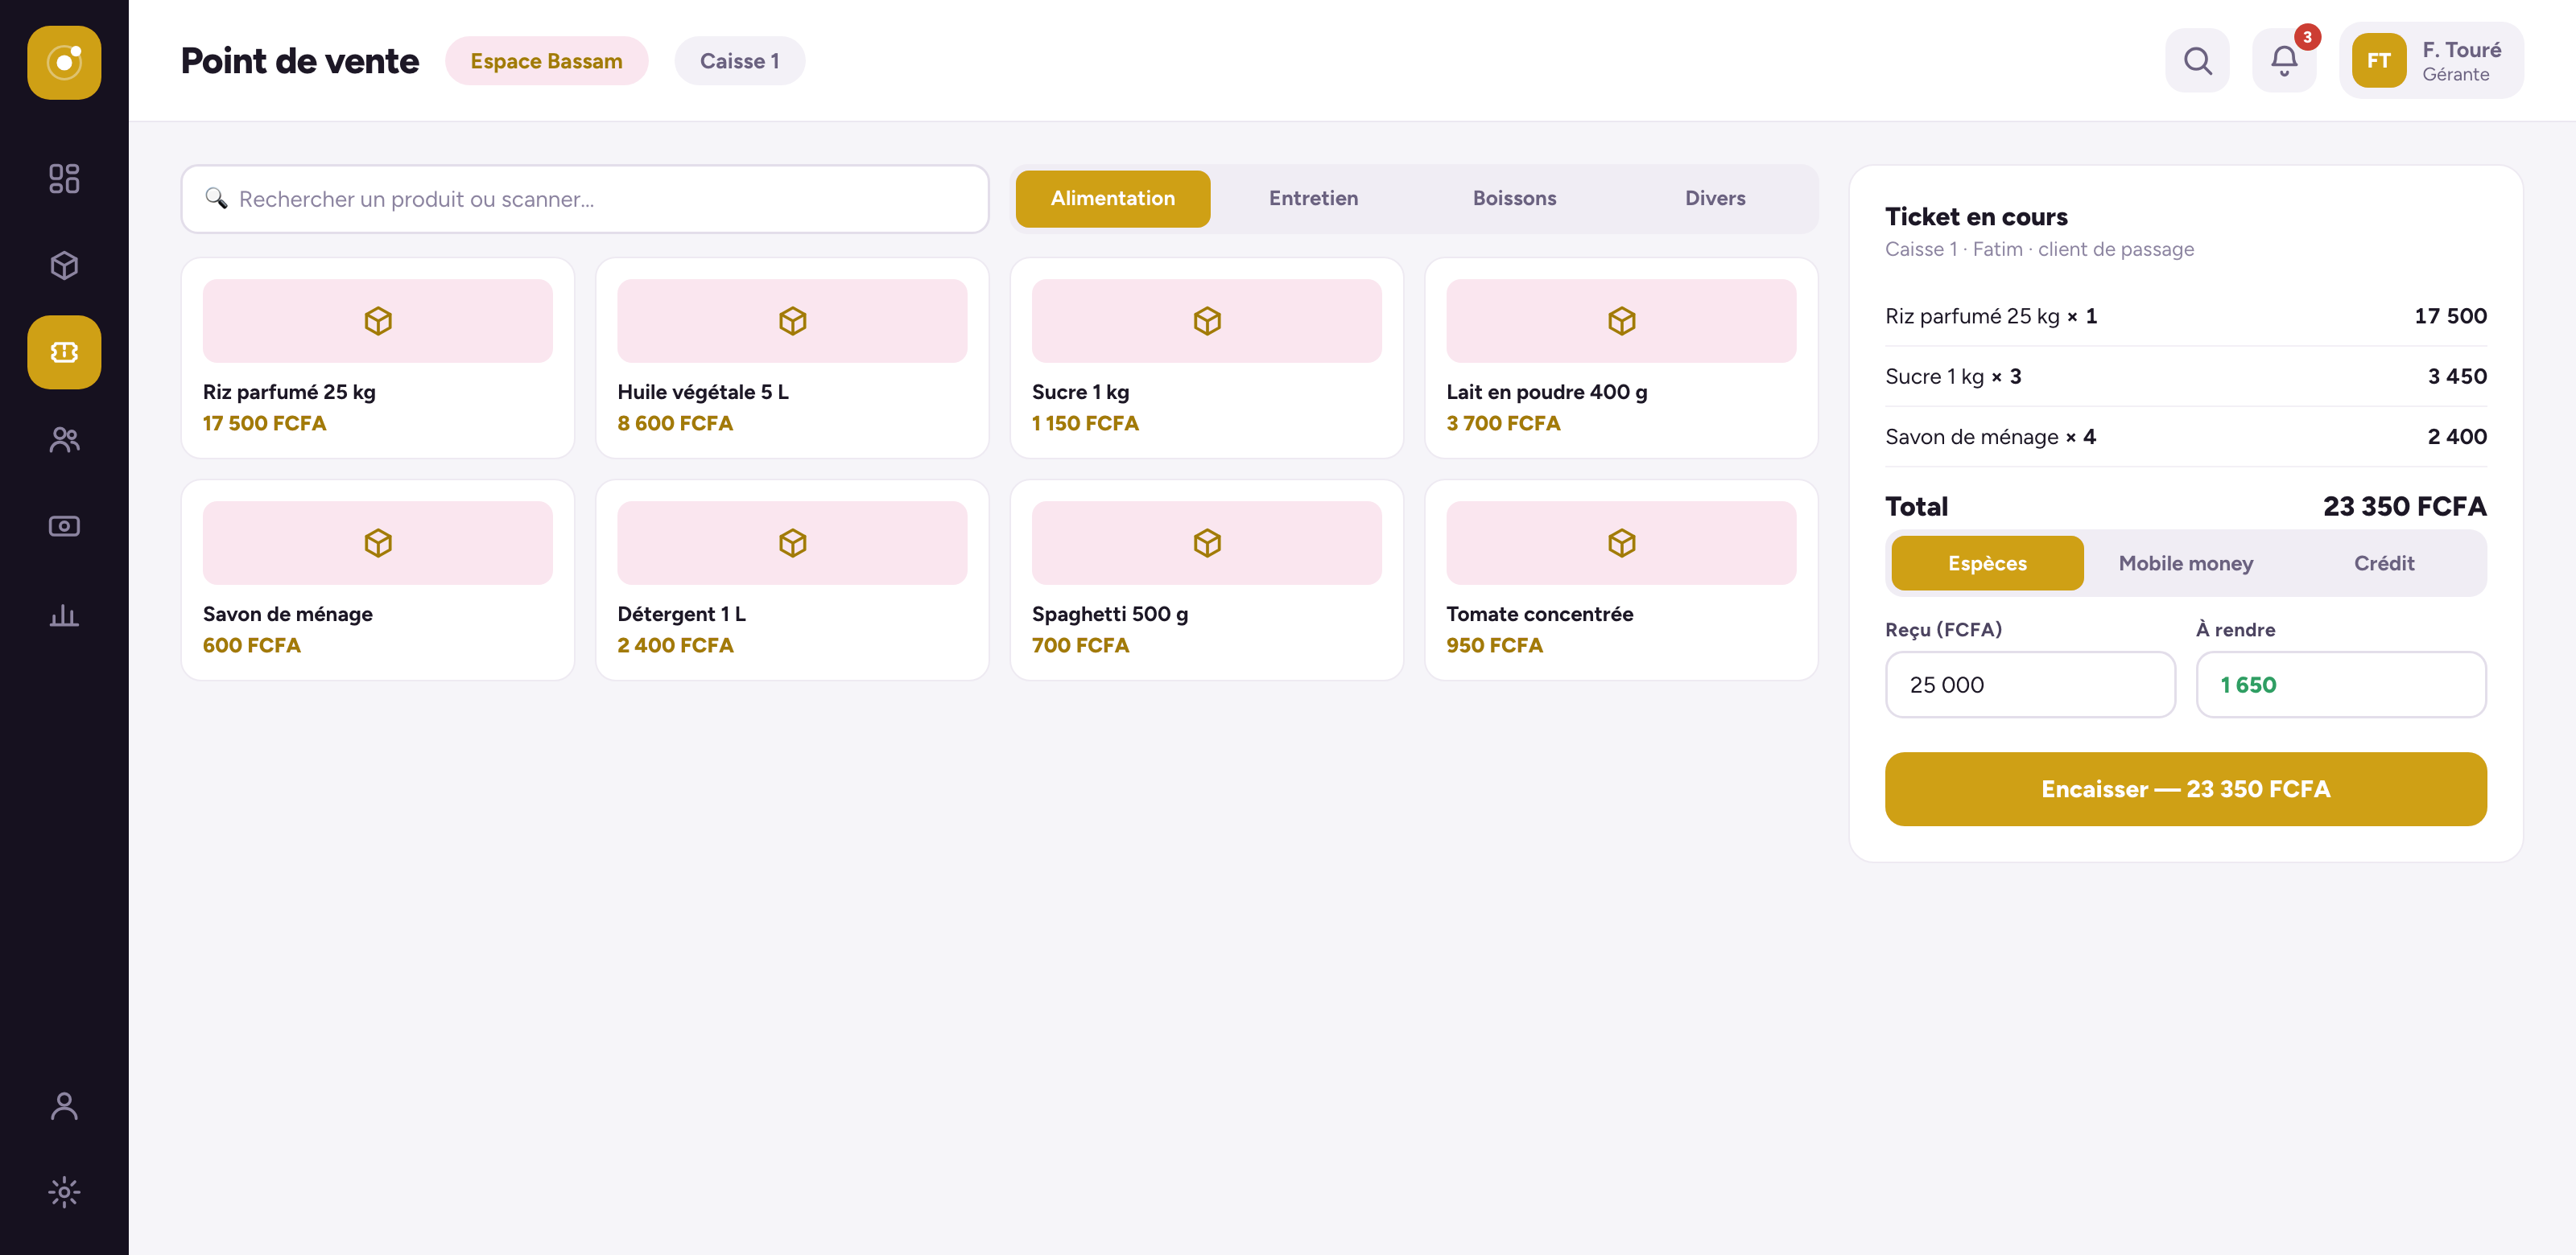Click the Huile végétale 5 L product image
This screenshot has height=1255, width=2576.
tap(792, 321)
